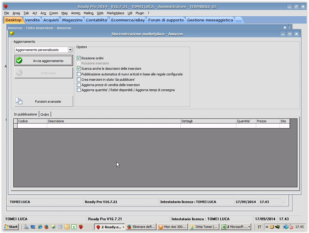
Task: Switch to the Contabilita' tab
Action: [97, 20]
